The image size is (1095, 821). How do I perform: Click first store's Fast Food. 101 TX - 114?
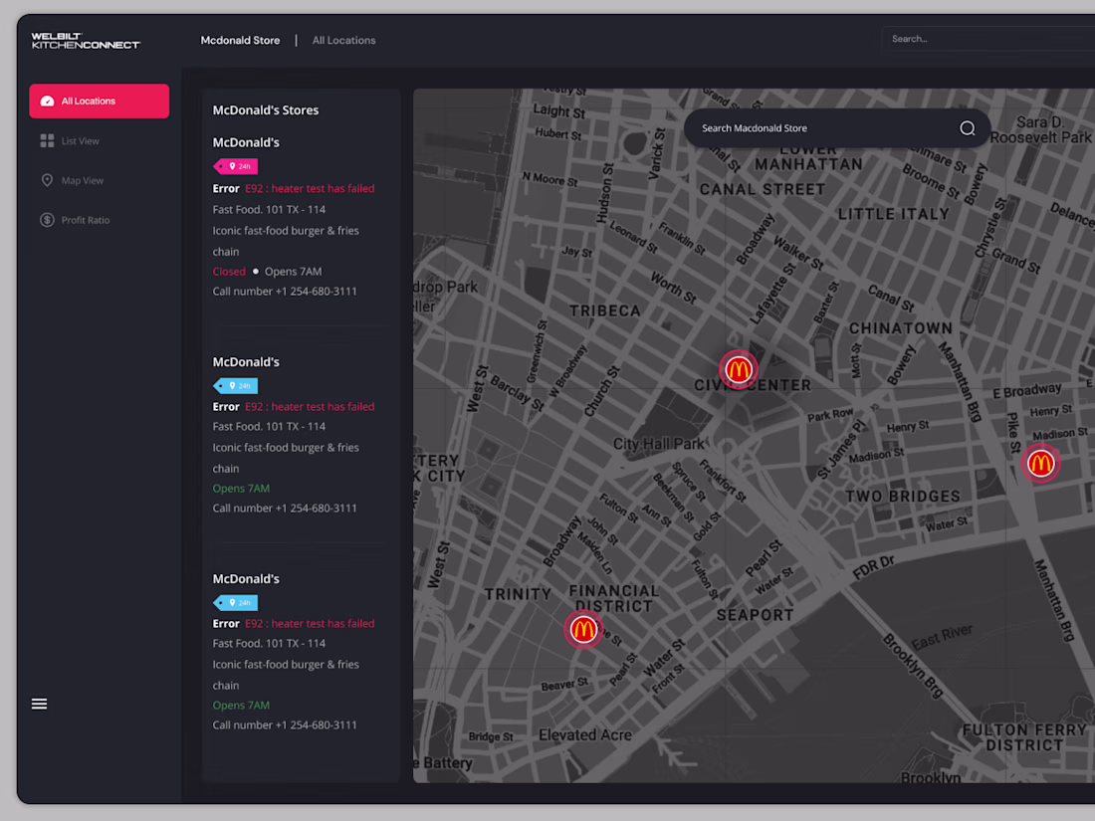pos(269,209)
